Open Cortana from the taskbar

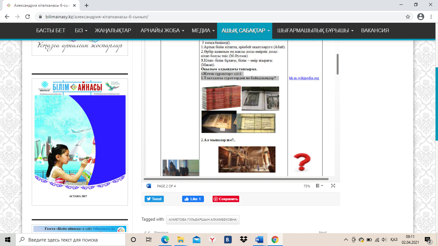(133, 240)
